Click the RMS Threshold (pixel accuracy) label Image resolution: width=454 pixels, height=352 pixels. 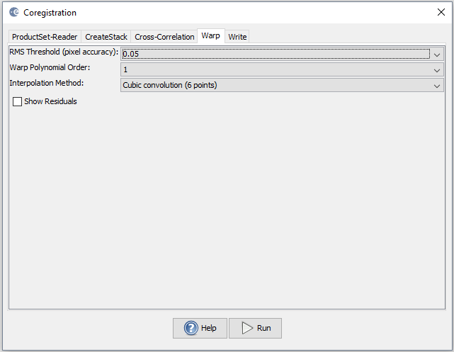coord(64,52)
